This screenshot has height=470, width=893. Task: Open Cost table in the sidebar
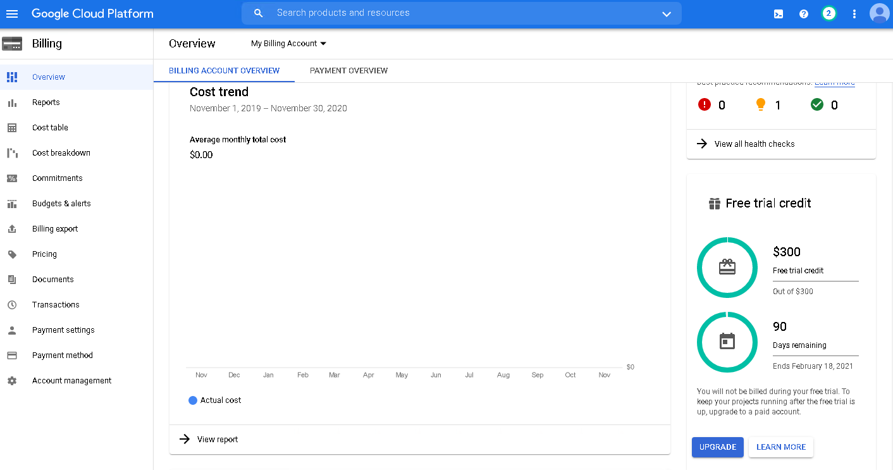[50, 128]
